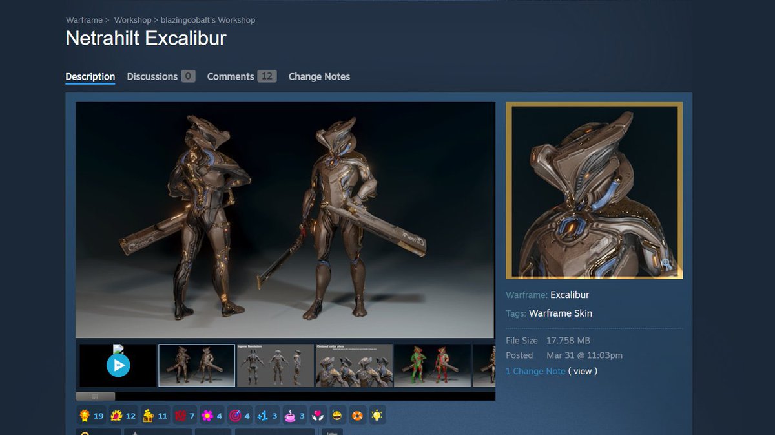Click the target bullseye award showing 4
The width and height of the screenshot is (775, 435).
coord(239,416)
